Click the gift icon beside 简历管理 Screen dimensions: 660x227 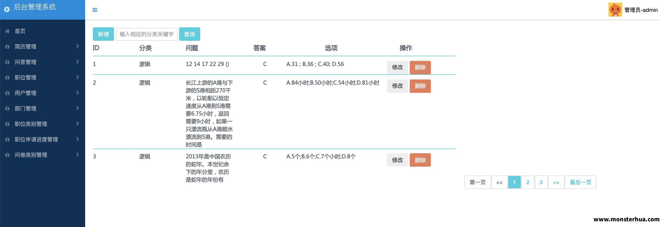(x=7, y=46)
